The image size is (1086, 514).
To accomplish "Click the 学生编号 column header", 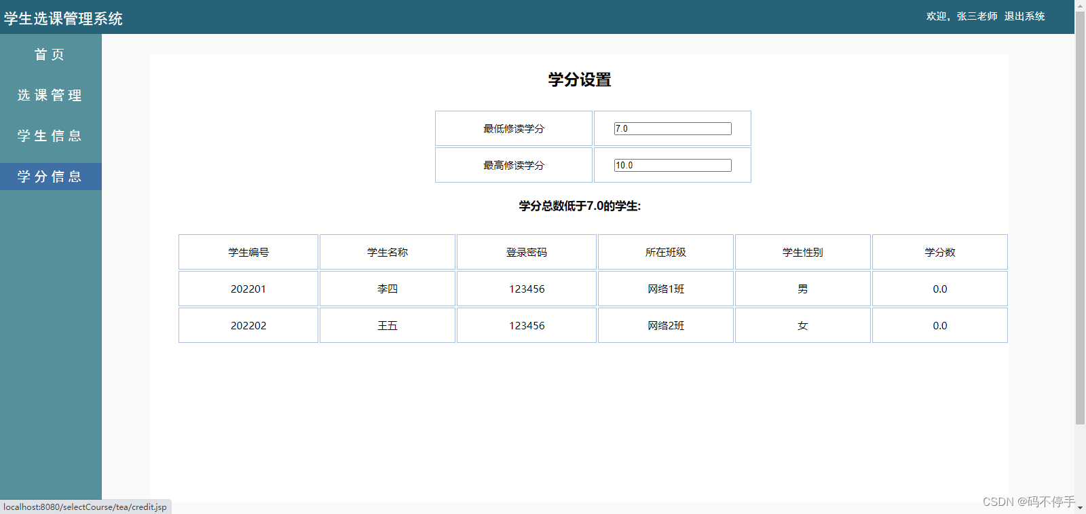I will (248, 252).
